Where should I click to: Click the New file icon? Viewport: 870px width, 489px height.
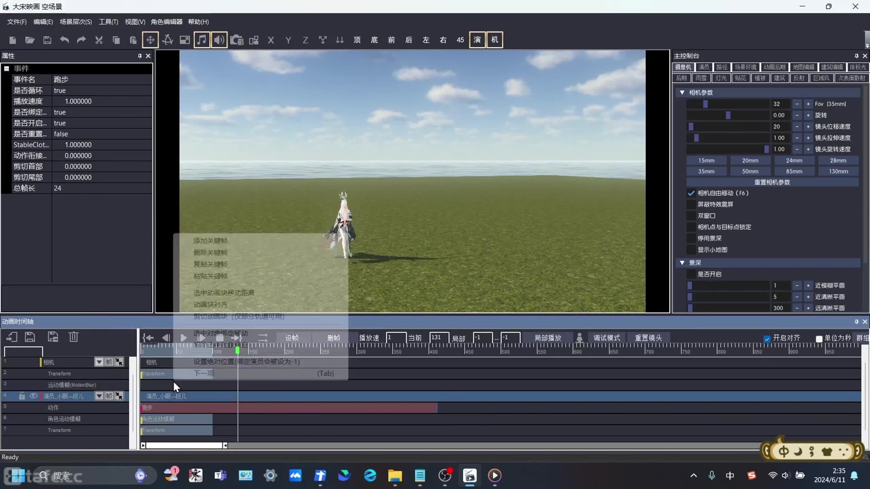pos(13,40)
